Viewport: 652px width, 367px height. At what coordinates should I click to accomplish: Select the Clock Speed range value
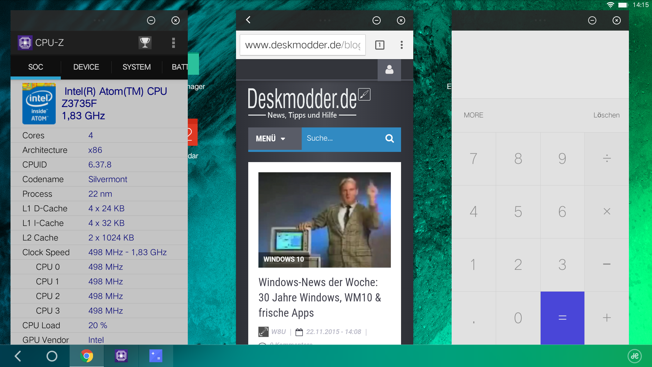[x=127, y=252]
